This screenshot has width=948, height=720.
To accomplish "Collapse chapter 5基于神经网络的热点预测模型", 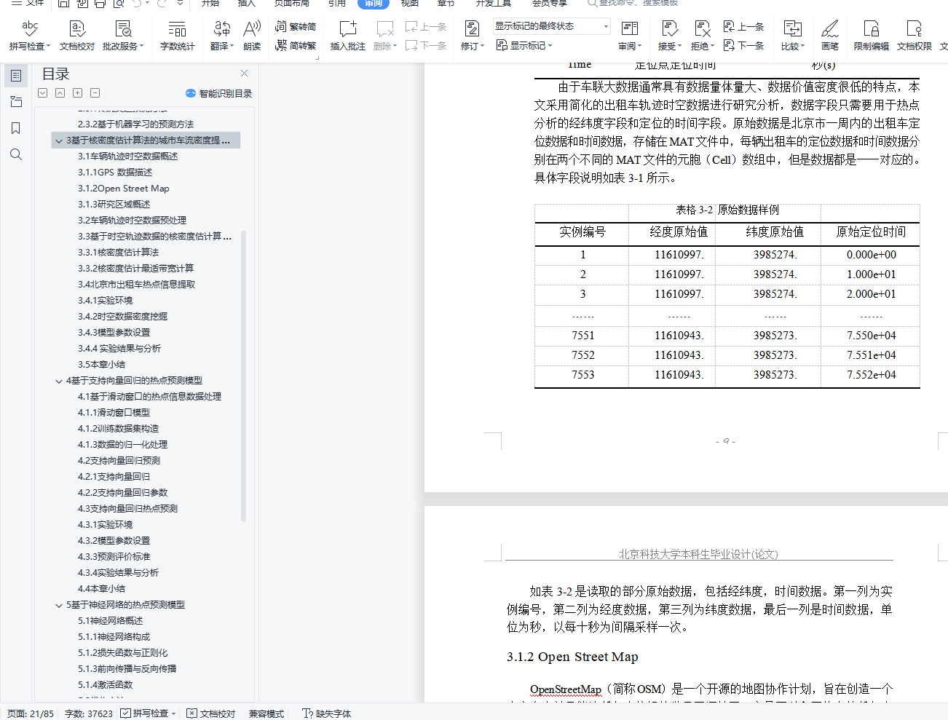I will click(x=59, y=605).
